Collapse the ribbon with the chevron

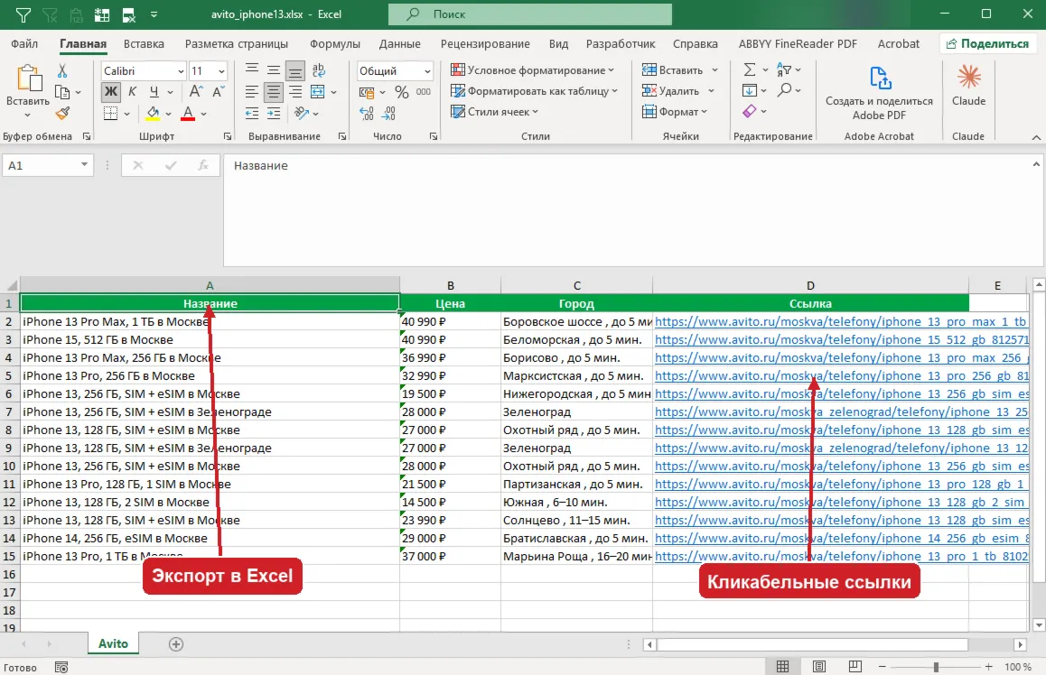[x=1036, y=137]
